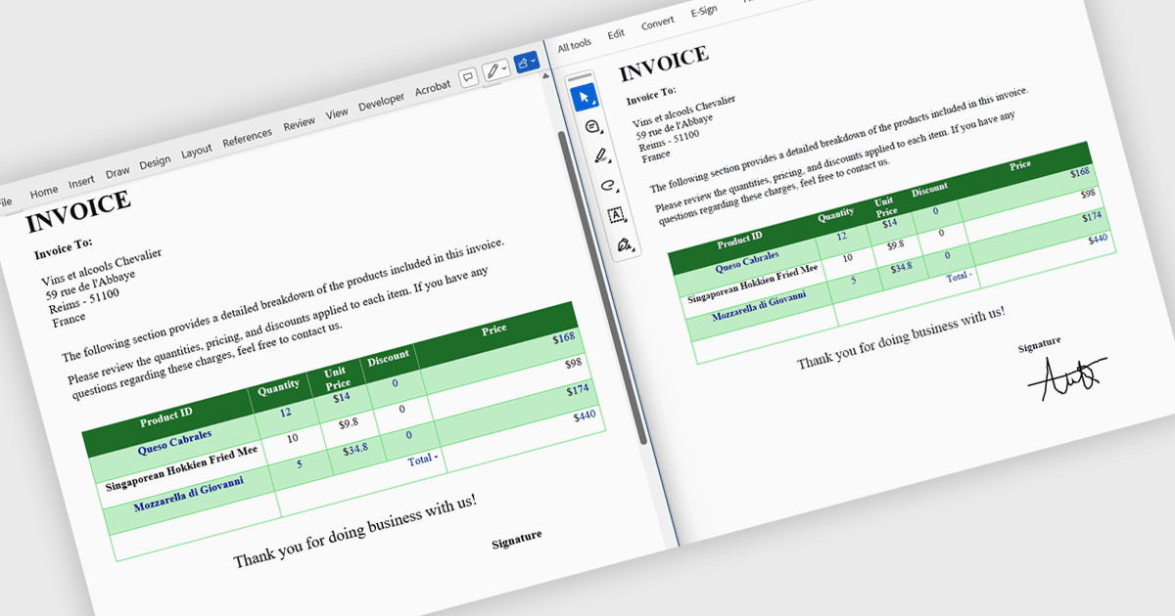Click the $440 total in Word table
This screenshot has height=616, width=1175.
pos(585,416)
